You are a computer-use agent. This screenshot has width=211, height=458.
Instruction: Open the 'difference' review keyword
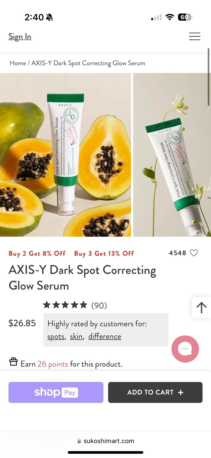pyautogui.click(x=105, y=337)
